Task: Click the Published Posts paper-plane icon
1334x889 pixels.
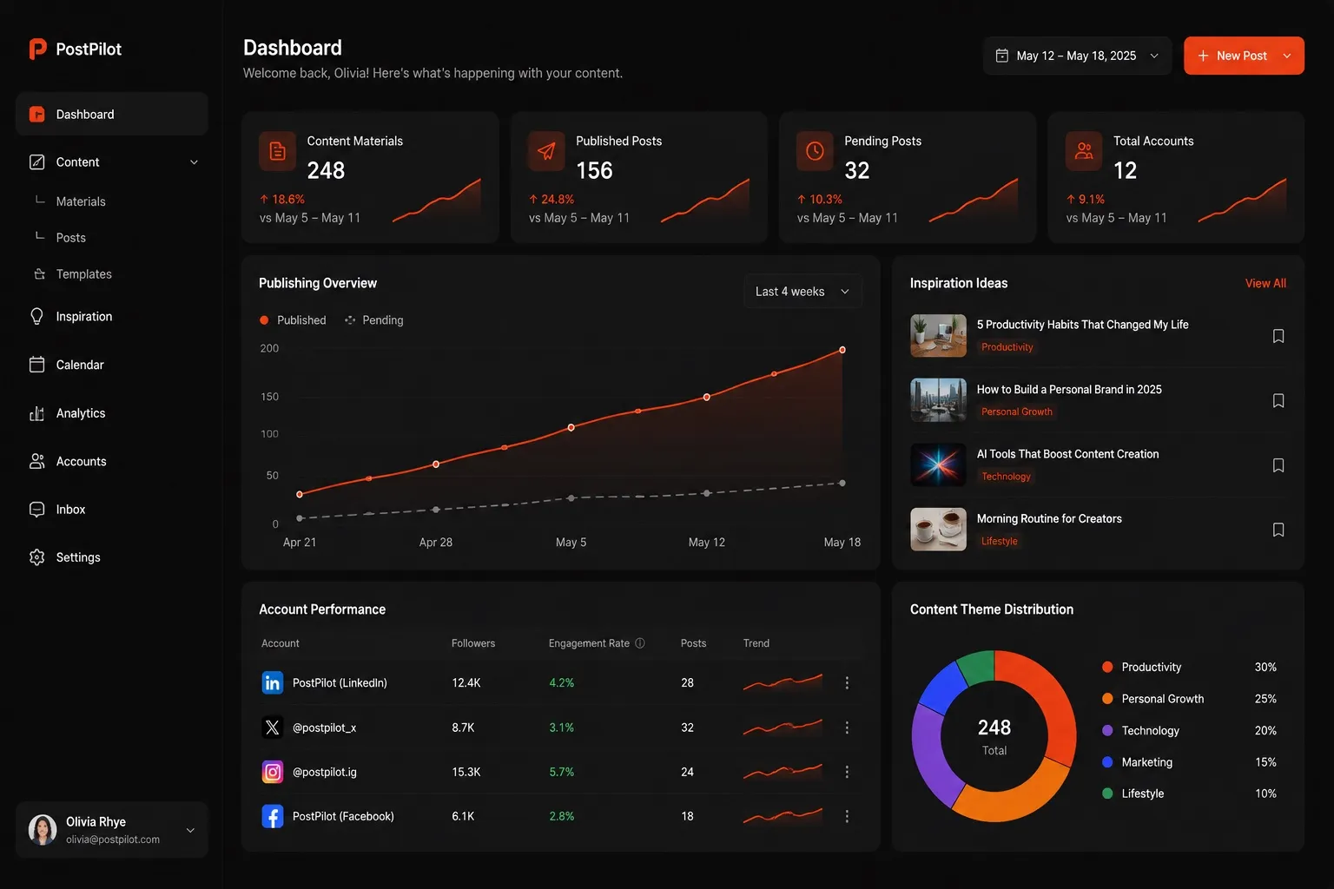Action: pos(546,151)
